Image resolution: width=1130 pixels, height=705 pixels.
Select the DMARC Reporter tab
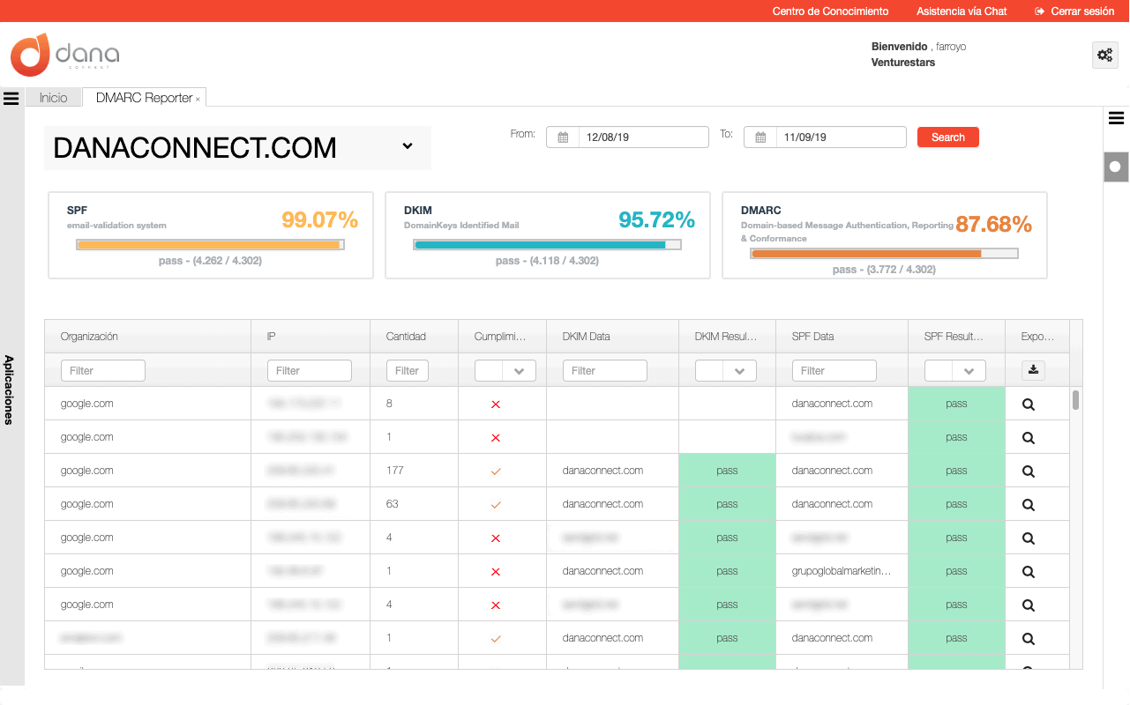[144, 98]
